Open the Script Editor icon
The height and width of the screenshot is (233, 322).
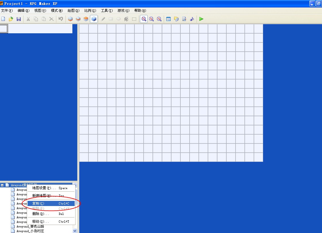point(184,19)
